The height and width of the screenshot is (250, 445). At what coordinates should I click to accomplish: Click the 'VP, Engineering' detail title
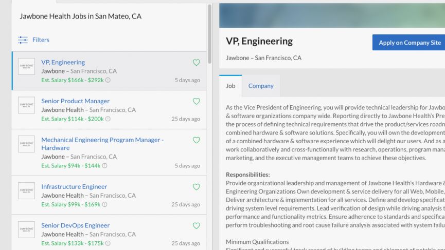click(x=259, y=42)
